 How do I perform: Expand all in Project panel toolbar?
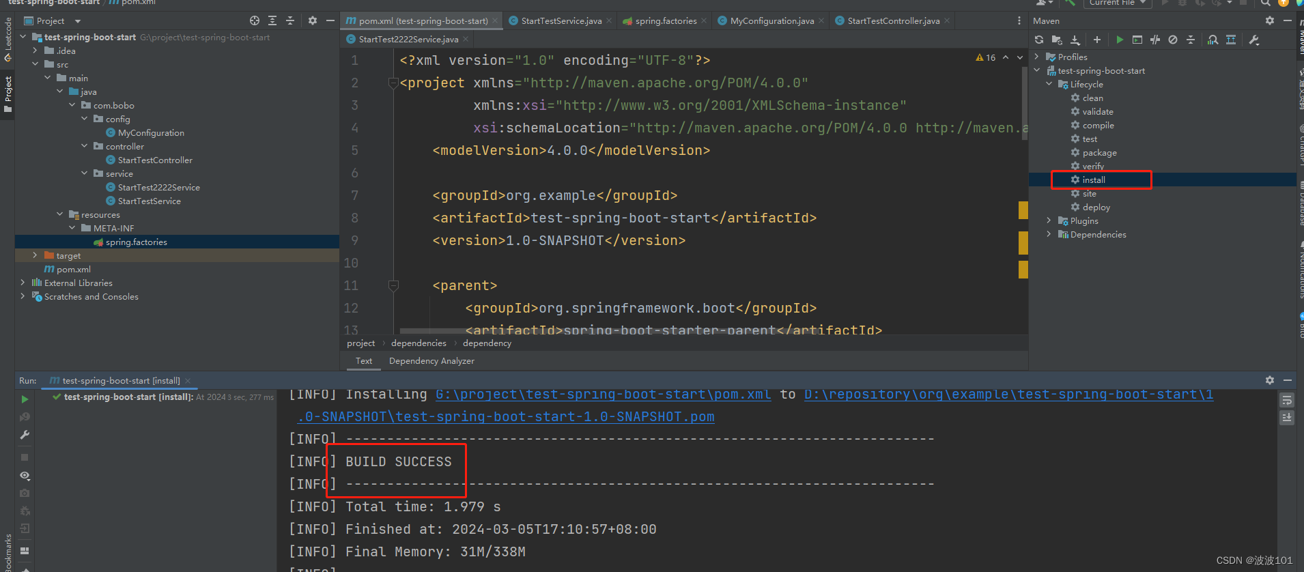[x=272, y=20]
